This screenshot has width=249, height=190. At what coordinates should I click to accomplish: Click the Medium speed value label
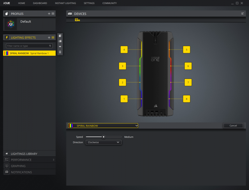tap(128, 137)
